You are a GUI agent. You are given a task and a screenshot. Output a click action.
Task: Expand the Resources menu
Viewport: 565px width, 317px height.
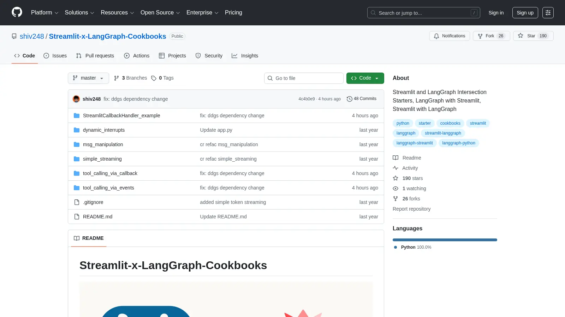point(117,12)
